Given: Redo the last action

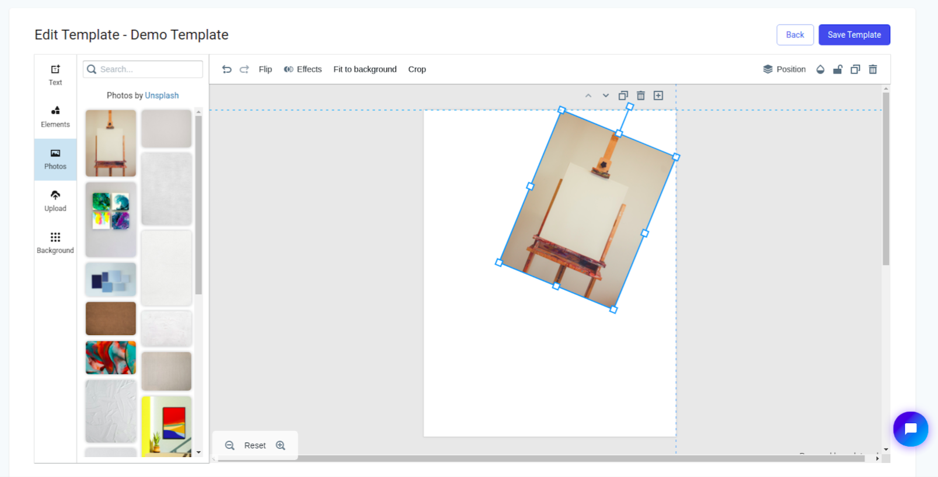Looking at the screenshot, I should click(x=245, y=69).
